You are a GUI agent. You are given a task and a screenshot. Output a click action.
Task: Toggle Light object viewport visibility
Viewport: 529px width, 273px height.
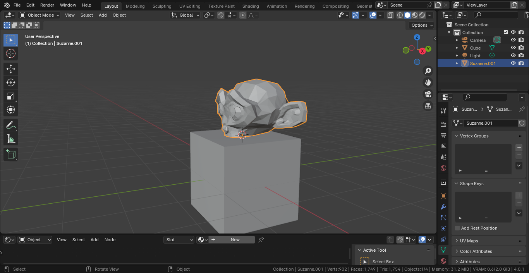(513, 56)
